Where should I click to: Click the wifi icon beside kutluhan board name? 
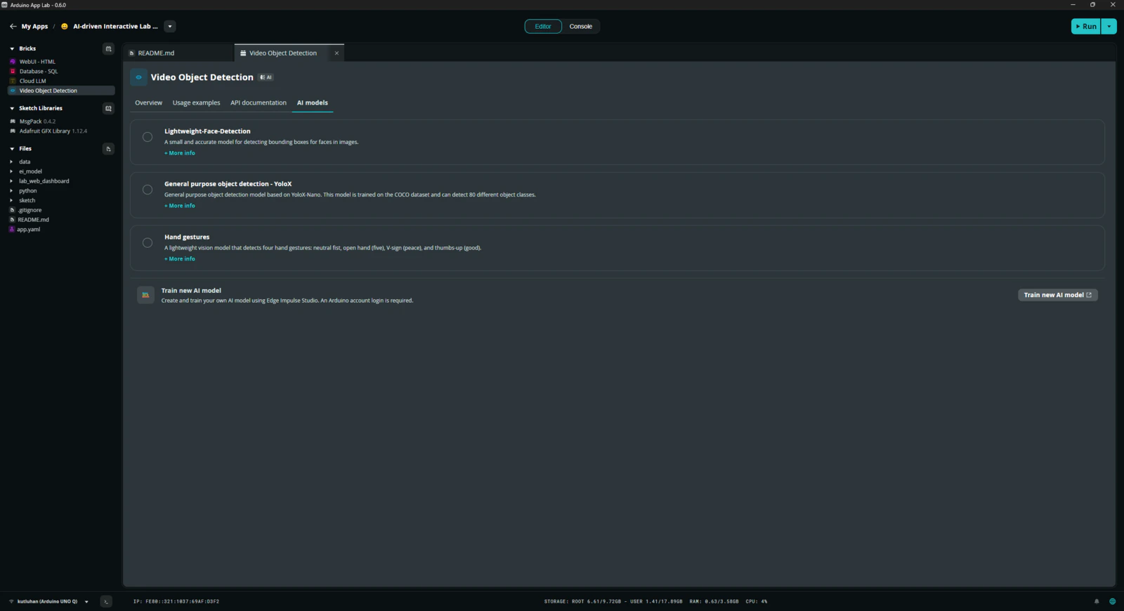coord(11,601)
